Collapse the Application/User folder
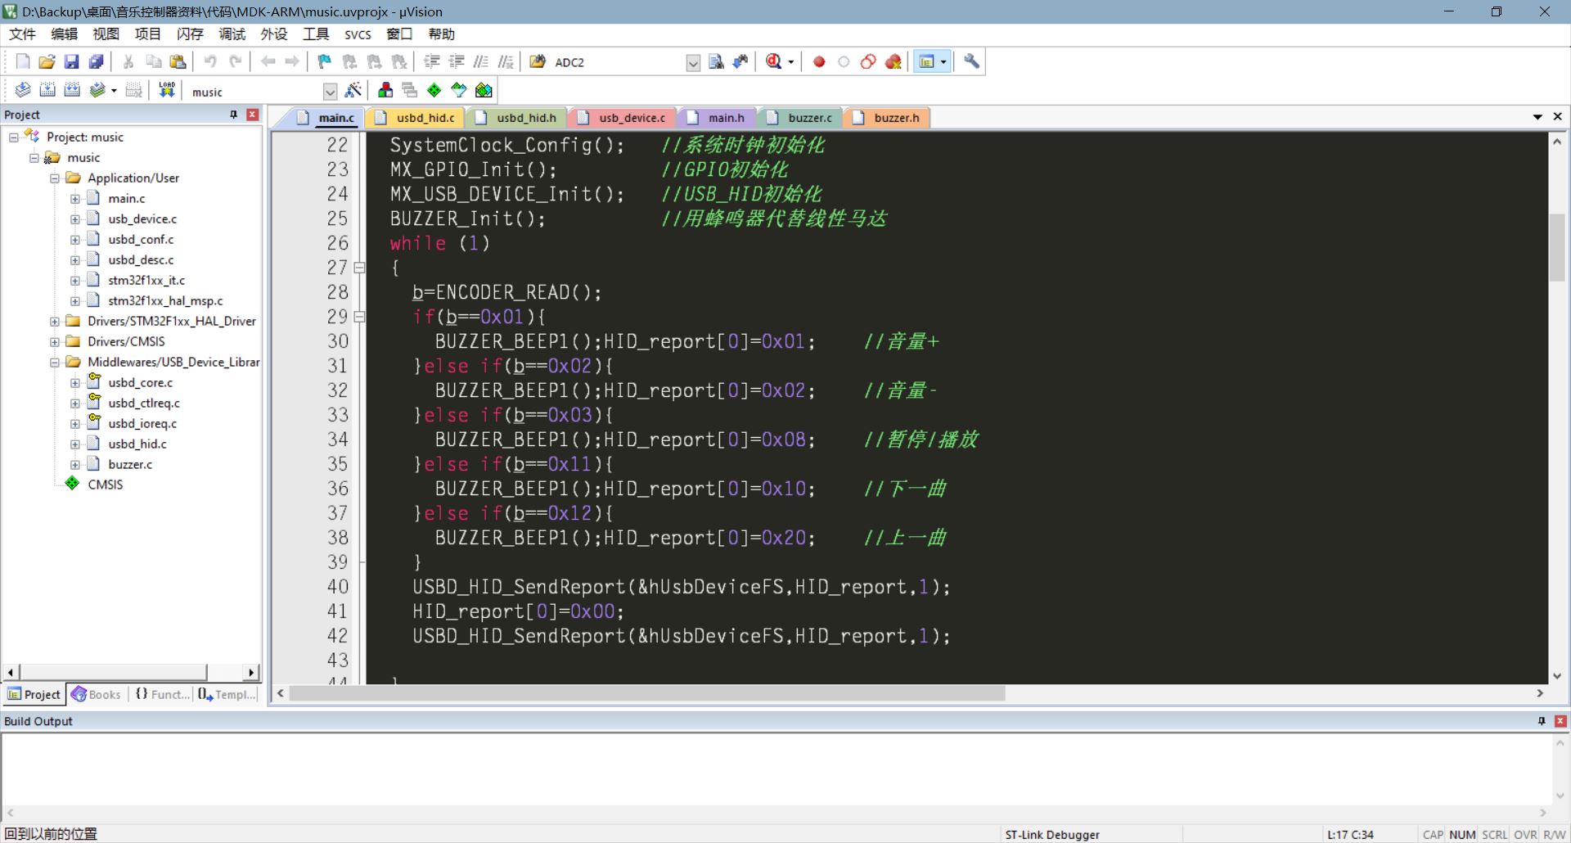Screen dimensions: 1571x843 pos(55,178)
